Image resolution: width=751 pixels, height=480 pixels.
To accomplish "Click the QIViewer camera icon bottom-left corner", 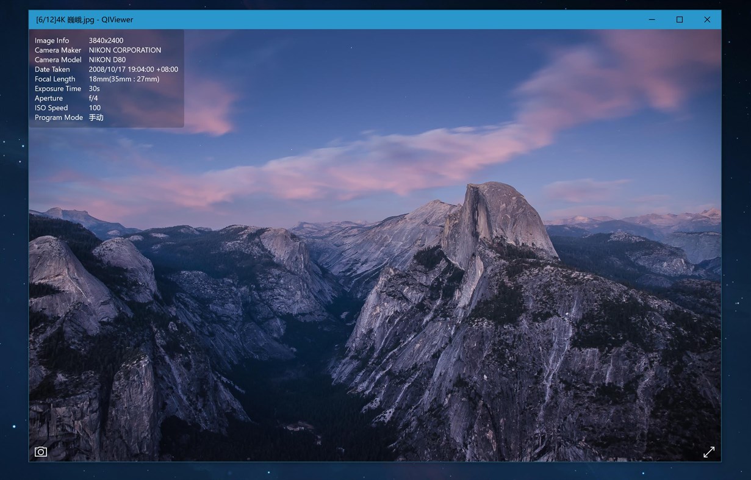I will click(40, 452).
